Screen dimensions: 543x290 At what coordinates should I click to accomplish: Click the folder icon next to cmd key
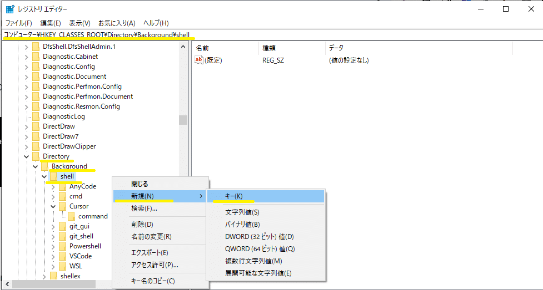(x=62, y=197)
